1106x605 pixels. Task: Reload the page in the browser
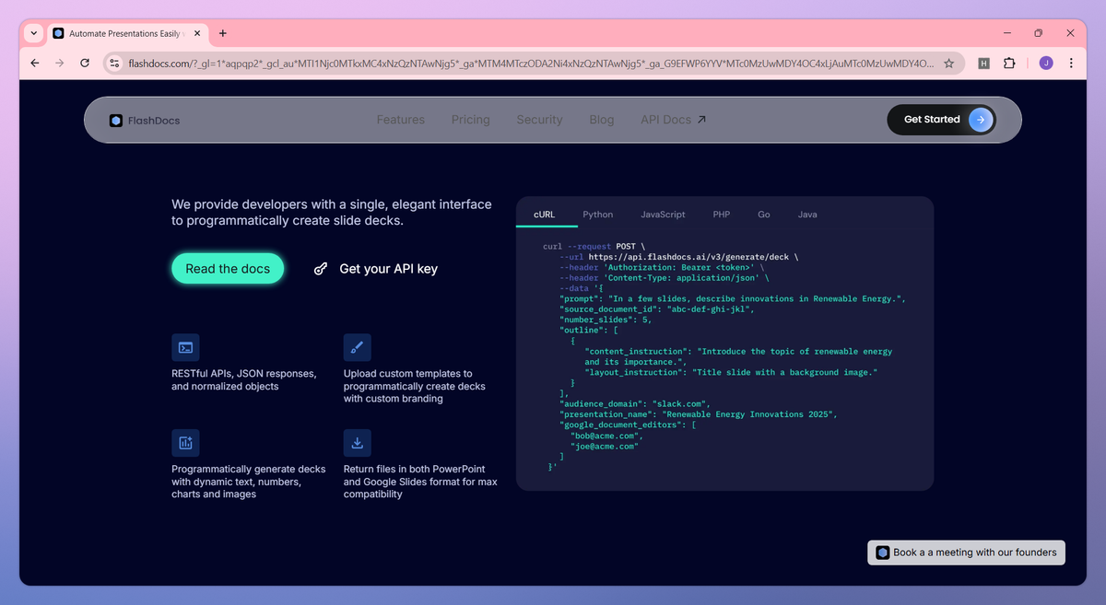[x=85, y=64]
